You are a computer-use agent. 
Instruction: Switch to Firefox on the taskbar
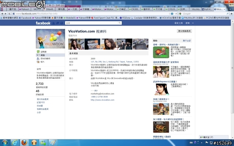pyautogui.click(x=24, y=143)
